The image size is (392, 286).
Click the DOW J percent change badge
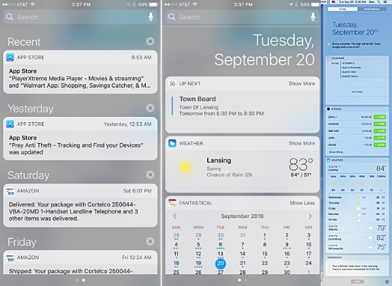pos(380,117)
